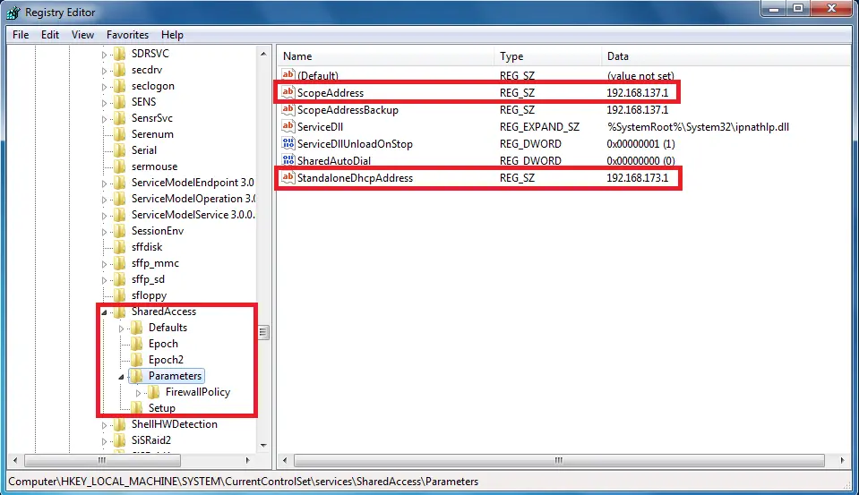Open the File menu
This screenshot has width=859, height=495.
pos(21,35)
